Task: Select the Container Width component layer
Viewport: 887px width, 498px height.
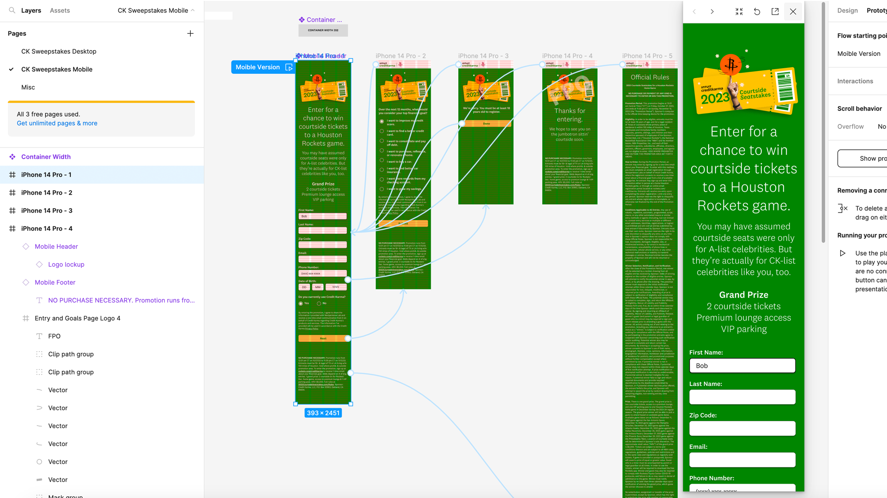Action: pos(46,157)
